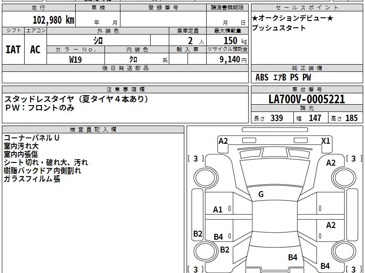Select the interior color クロ
Viewport: 365px width, 273px height.
pos(133,60)
